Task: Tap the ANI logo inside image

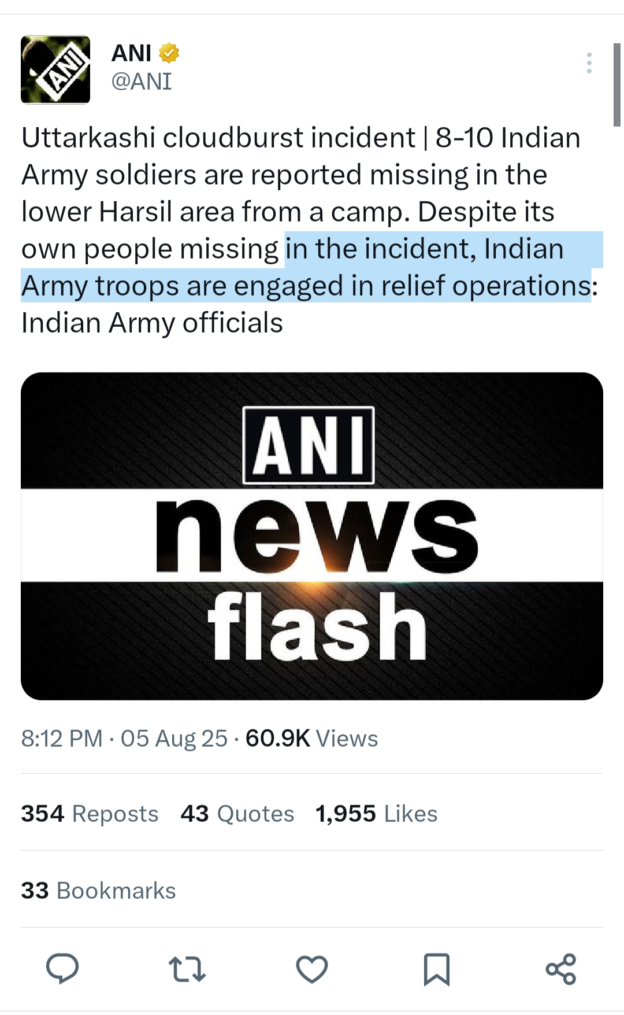Action: (309, 445)
